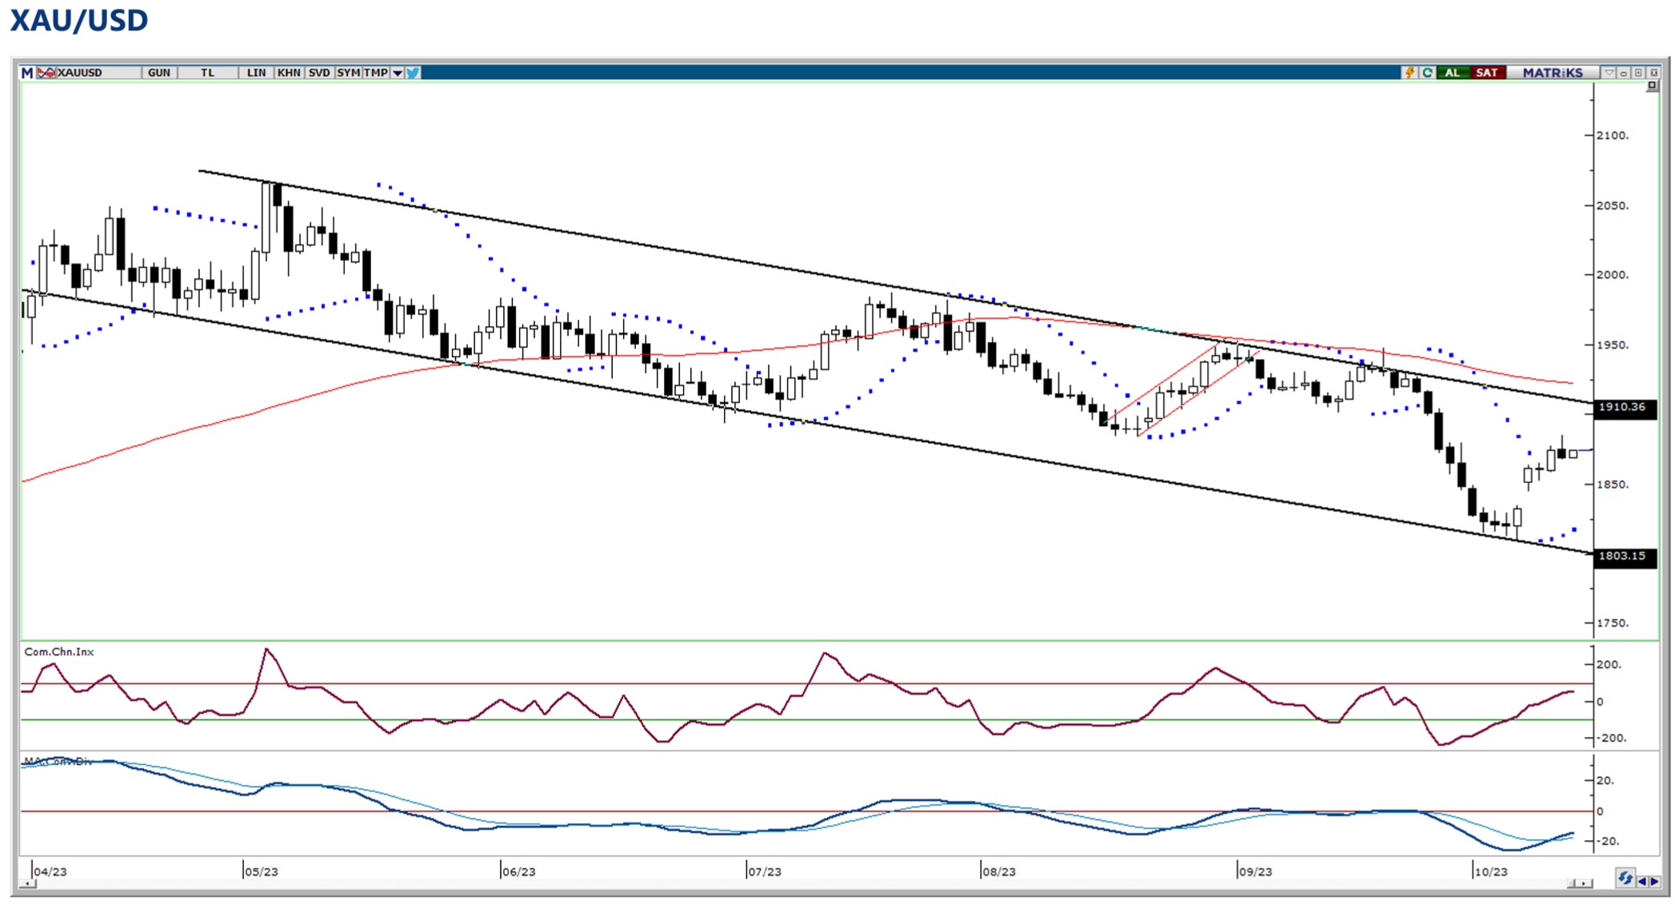Screen dimensions: 1675x908
Task: Open the TMP template menu
Action: pyautogui.click(x=375, y=73)
